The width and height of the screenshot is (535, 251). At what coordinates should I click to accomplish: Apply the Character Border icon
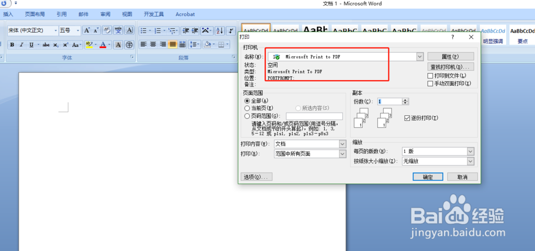pyautogui.click(x=129, y=30)
